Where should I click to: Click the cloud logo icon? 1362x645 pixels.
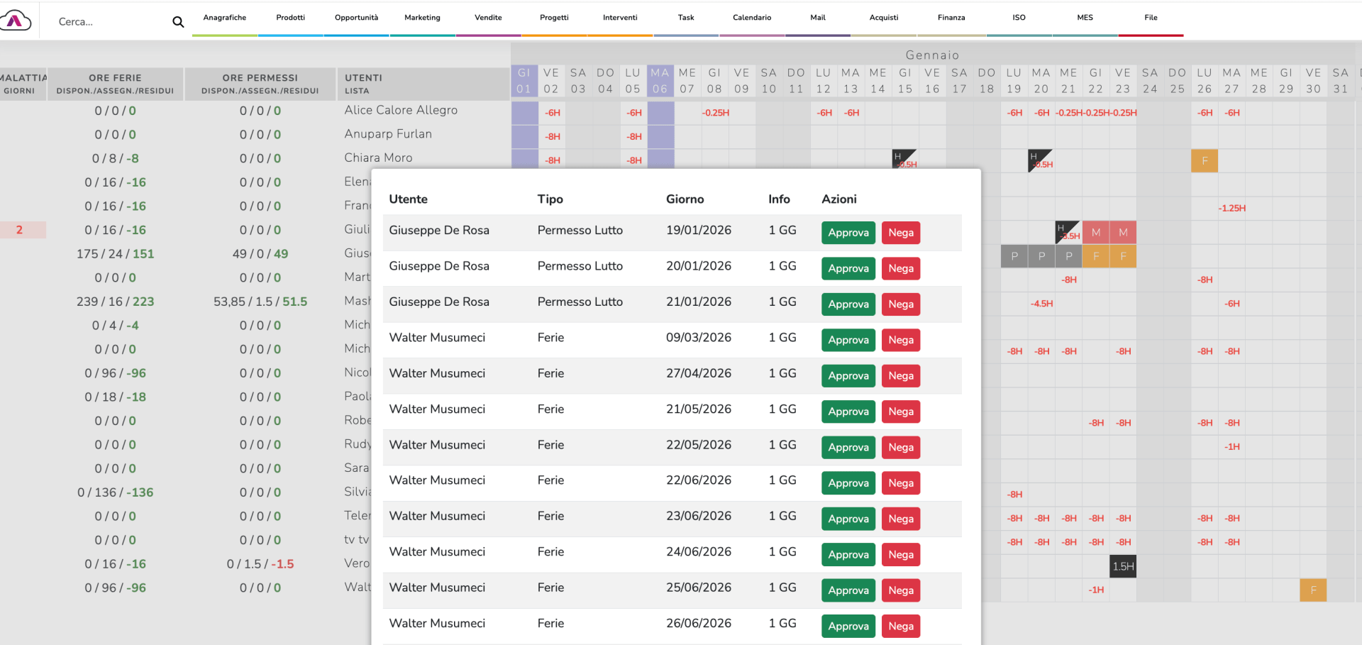(16, 21)
